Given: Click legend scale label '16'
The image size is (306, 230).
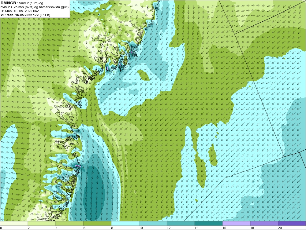Looking at the screenshot, I should [x=224, y=228].
